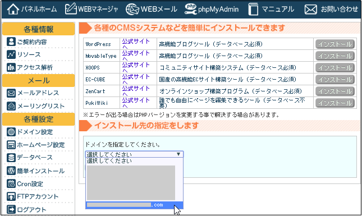Image resolution: width=362 pixels, height=216 pixels.
Task: Install PukiWiki using its インストール button
Action: point(335,103)
